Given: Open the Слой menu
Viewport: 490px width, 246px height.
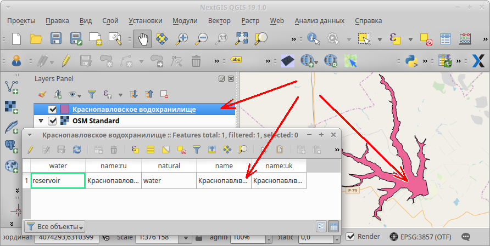Looking at the screenshot, I should coord(110,21).
